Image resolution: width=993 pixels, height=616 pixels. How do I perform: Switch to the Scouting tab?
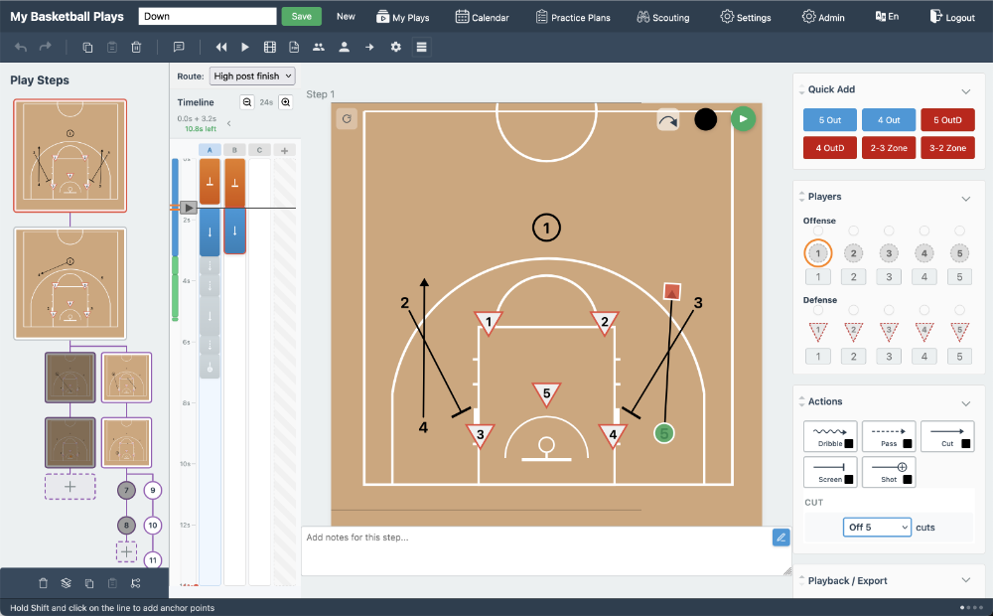tap(662, 16)
